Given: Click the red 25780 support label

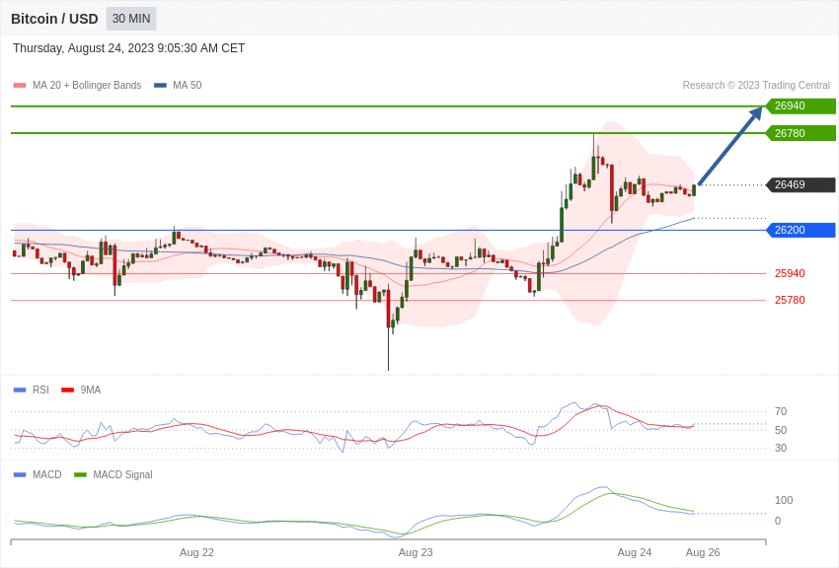Looking at the screenshot, I should (790, 300).
